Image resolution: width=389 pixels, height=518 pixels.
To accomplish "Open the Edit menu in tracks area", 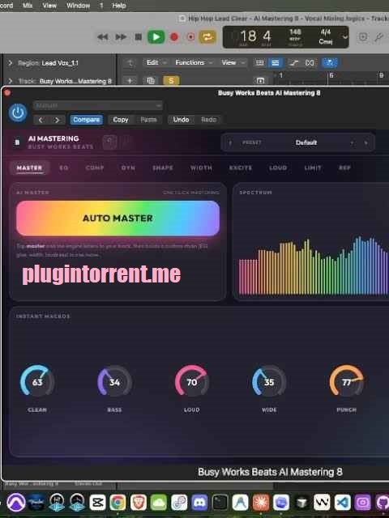I will pyautogui.click(x=156, y=62).
